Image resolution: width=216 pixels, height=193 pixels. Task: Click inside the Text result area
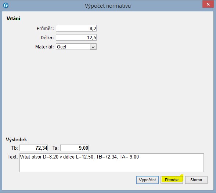pos(112,163)
